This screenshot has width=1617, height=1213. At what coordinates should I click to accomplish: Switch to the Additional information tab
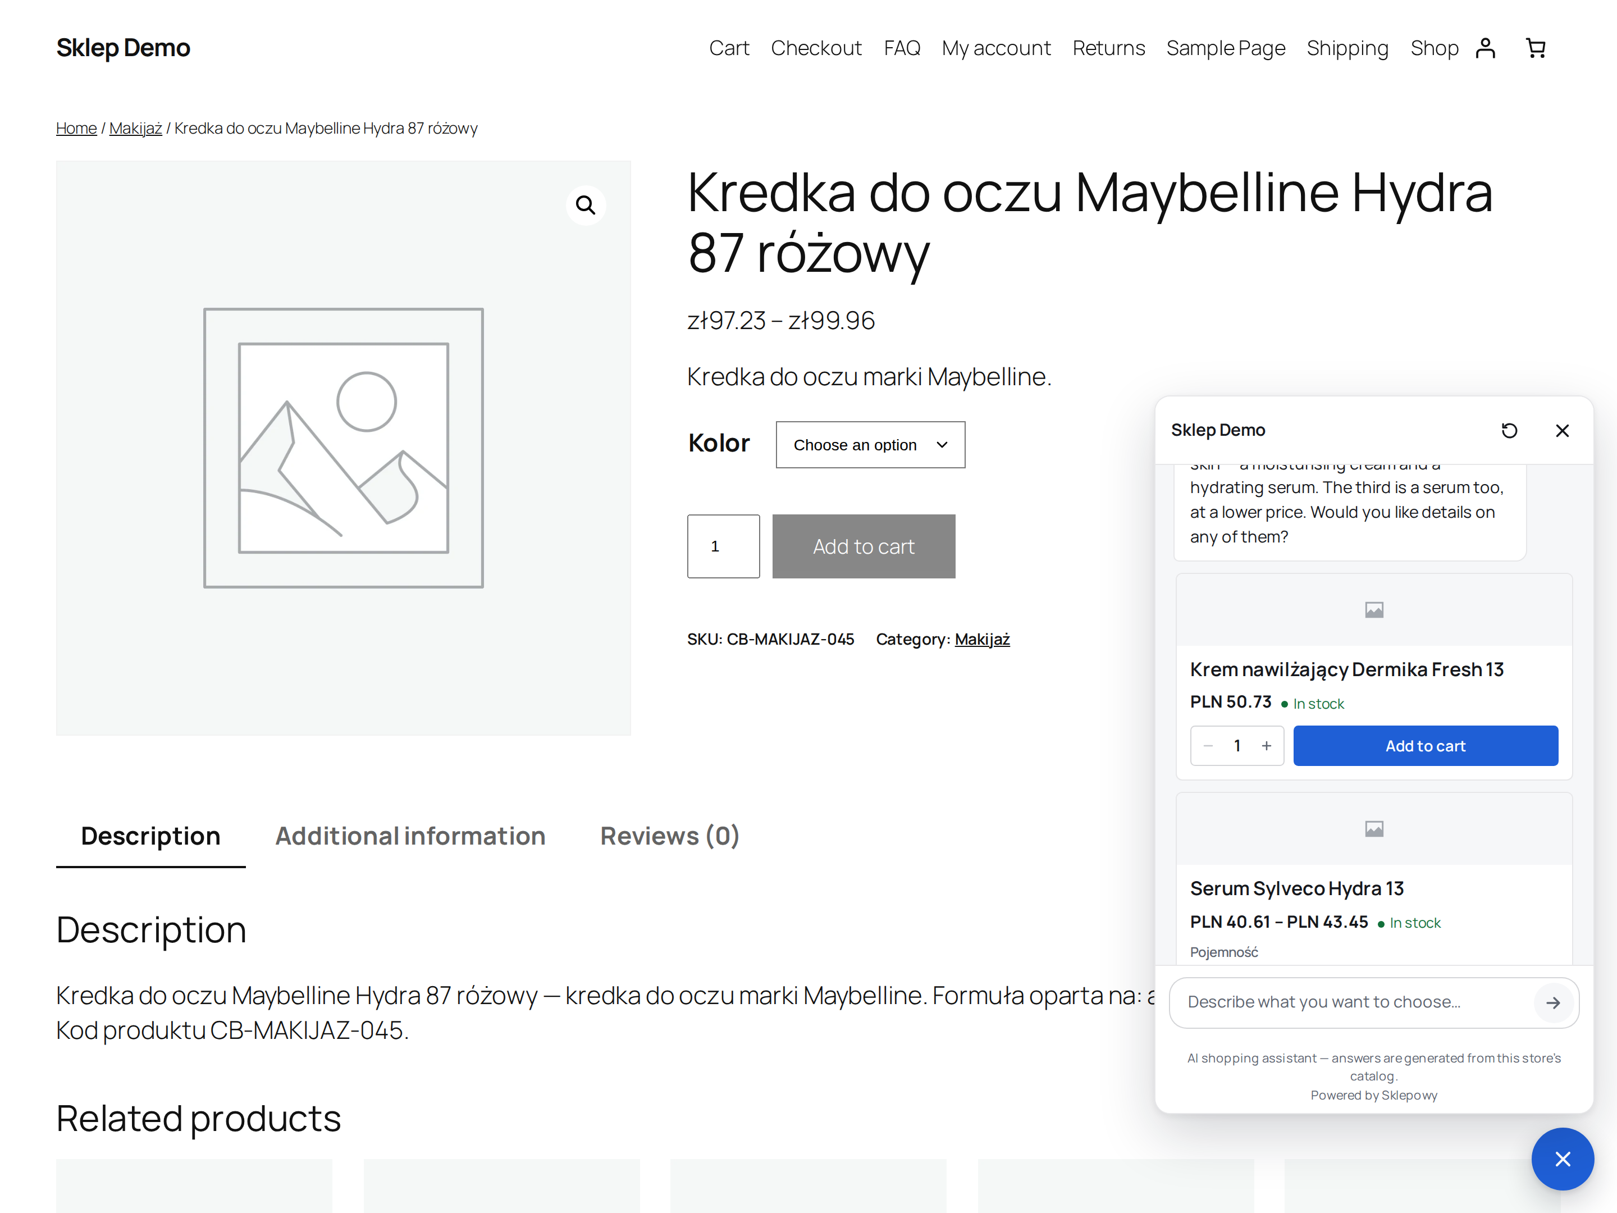[410, 836]
